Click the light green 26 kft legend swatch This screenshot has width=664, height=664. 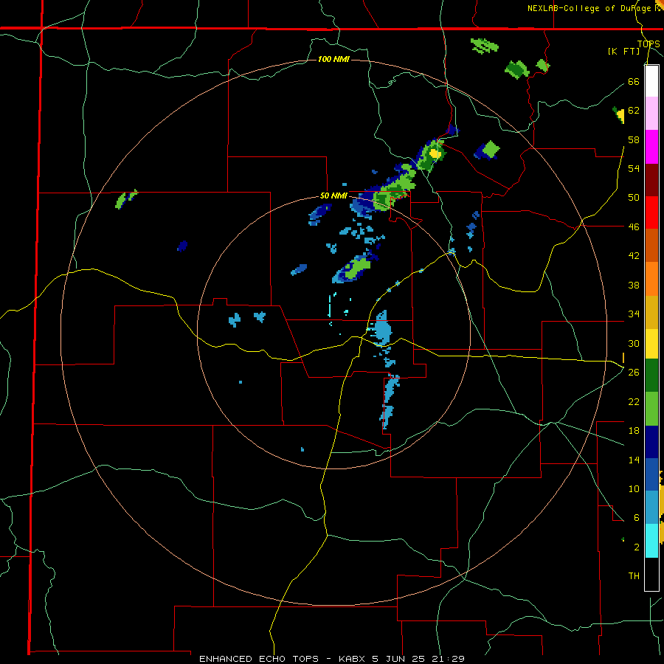click(651, 409)
